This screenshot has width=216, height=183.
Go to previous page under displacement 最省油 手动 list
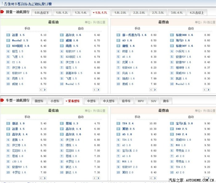41,90
